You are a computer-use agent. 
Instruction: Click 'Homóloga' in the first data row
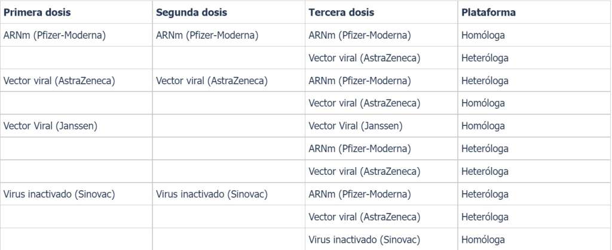(483, 35)
